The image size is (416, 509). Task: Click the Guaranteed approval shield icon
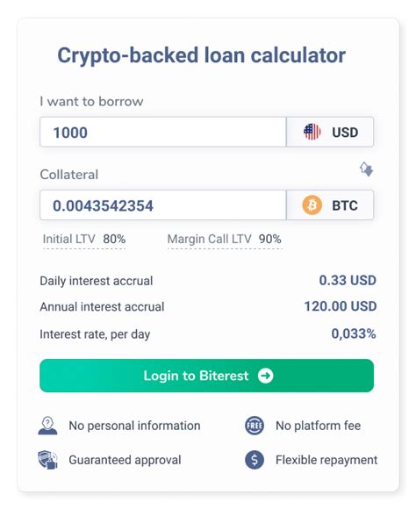(47, 460)
